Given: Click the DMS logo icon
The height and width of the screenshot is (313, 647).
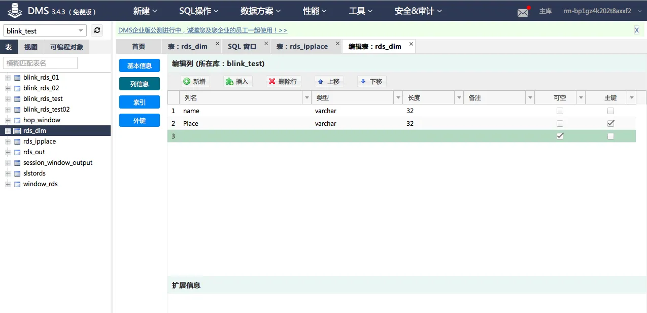Looking at the screenshot, I should (15, 10).
